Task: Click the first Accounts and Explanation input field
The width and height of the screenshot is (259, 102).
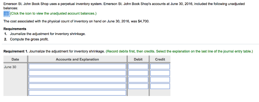Action: click(77, 67)
